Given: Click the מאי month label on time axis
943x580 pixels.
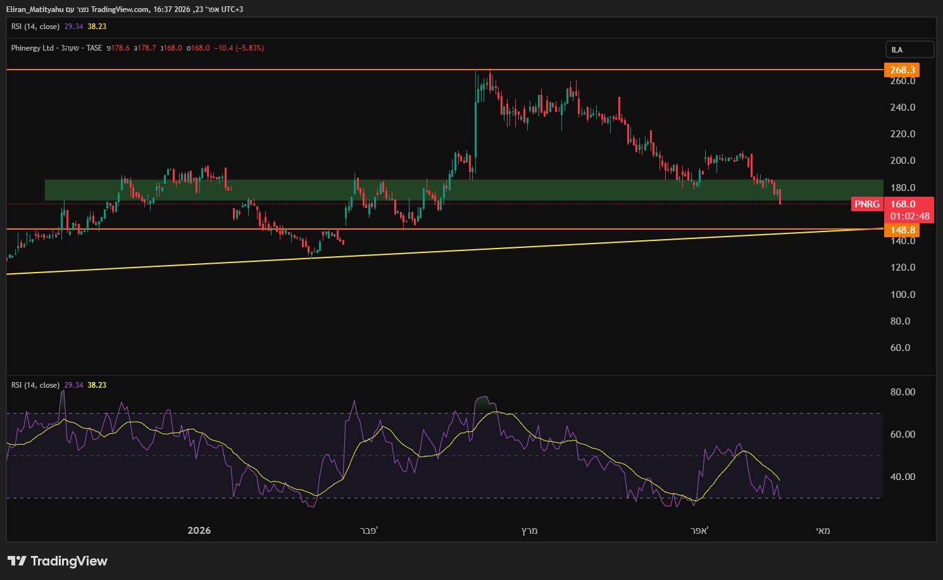Looking at the screenshot, I should (x=823, y=531).
